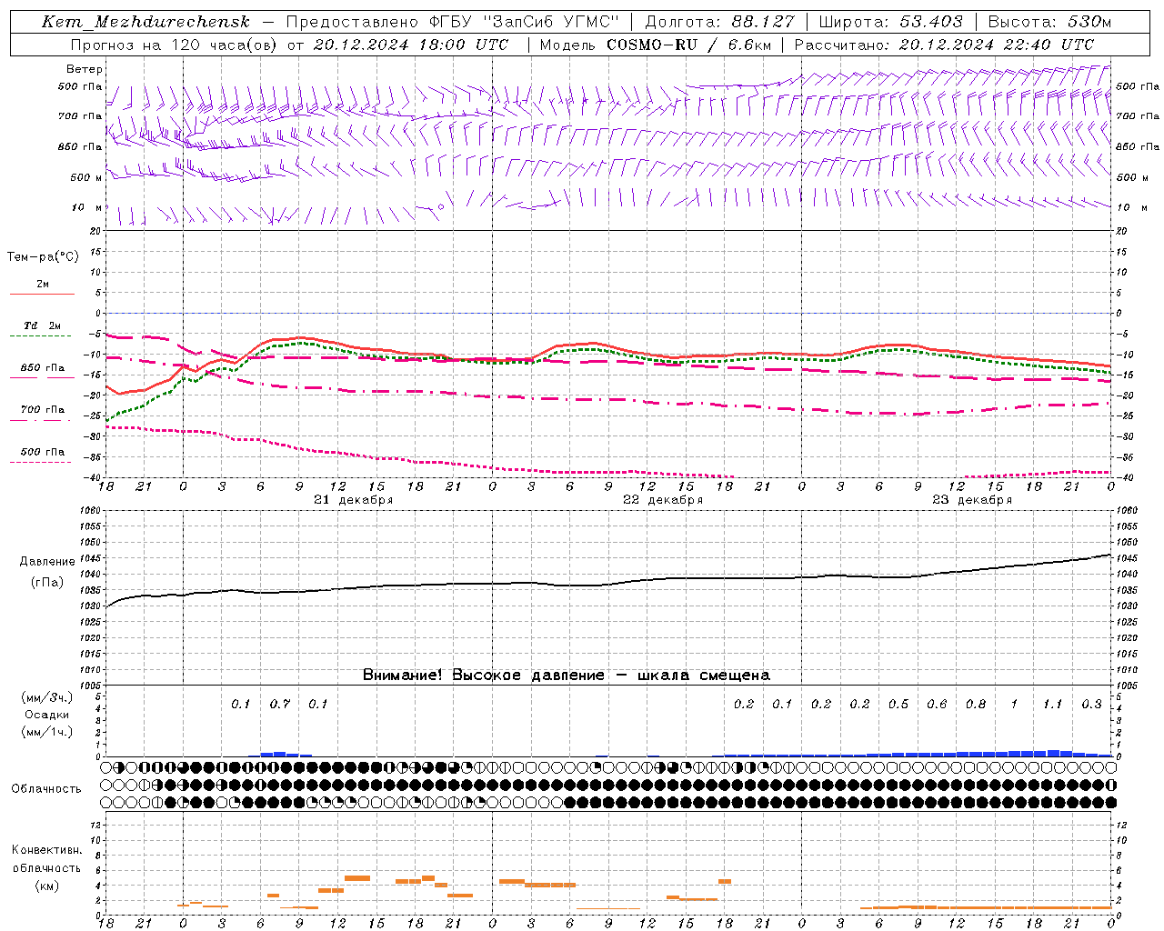1164x931 pixels.
Task: Click the date label 21 декабря
Action: 353,500
